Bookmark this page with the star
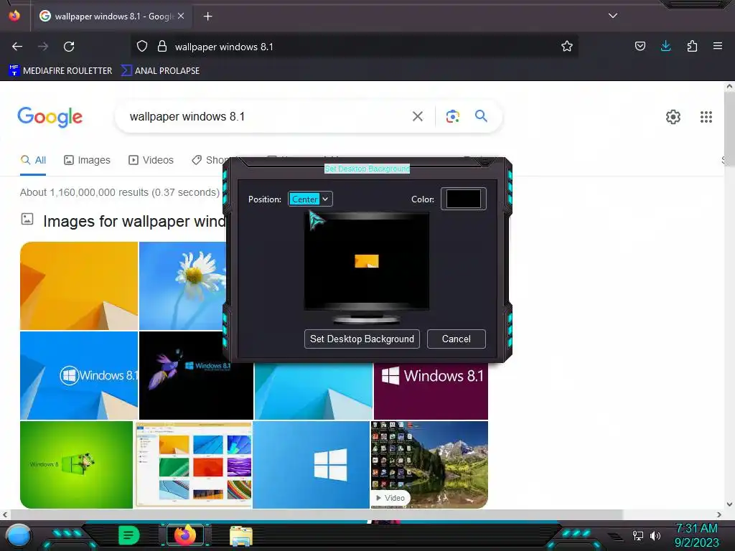Screen dimensions: 735x551 (567, 47)
